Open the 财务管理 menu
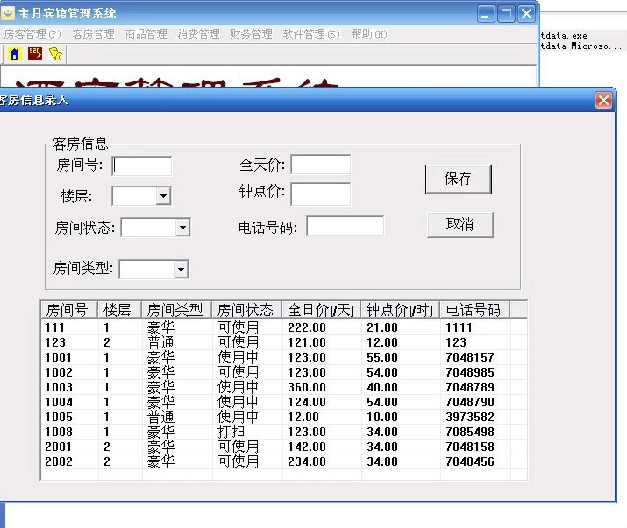 (x=251, y=34)
